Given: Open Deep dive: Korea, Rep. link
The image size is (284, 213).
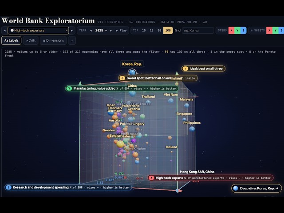Looking at the screenshot, I should tap(256, 188).
